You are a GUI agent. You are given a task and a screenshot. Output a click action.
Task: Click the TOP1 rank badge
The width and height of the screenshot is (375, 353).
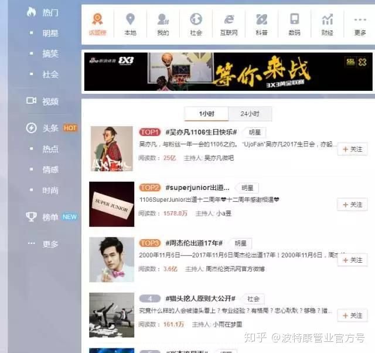150,132
